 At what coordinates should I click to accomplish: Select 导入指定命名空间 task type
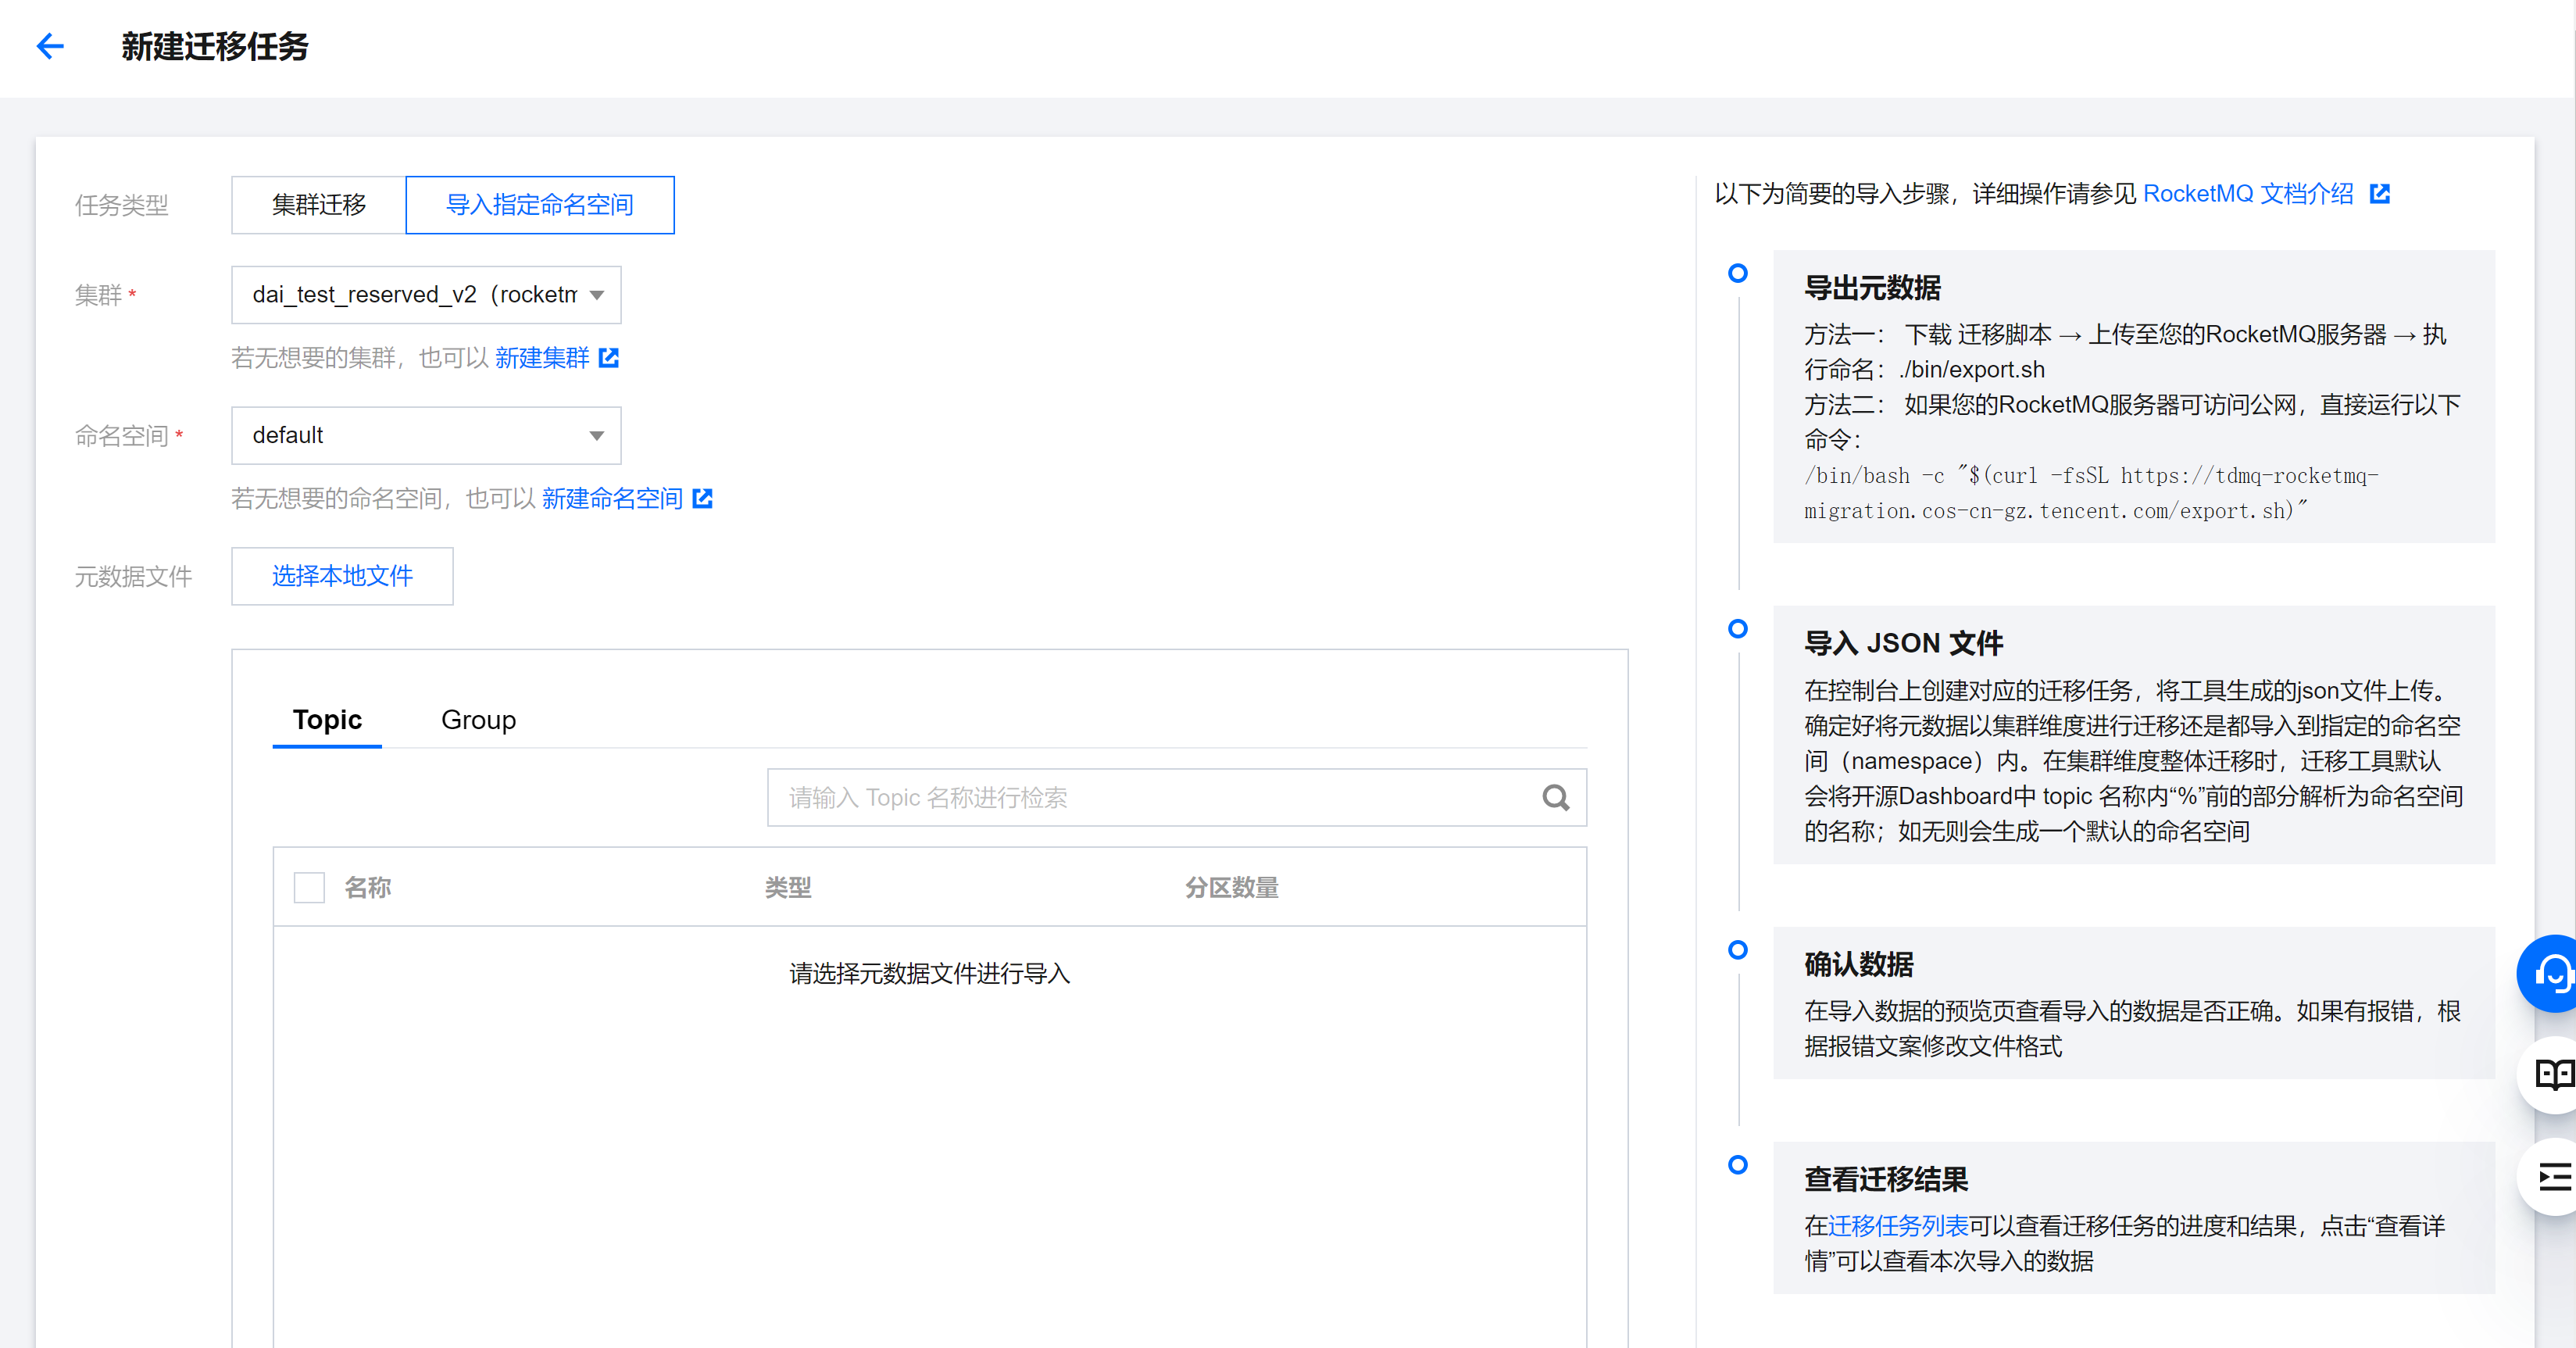(x=539, y=205)
